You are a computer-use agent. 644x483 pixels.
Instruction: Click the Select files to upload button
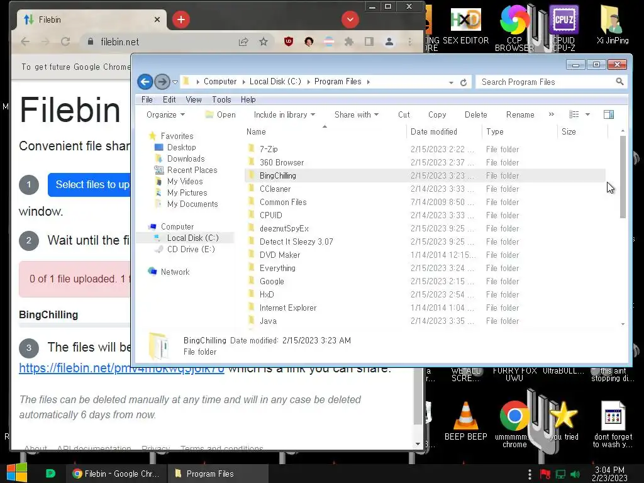click(x=89, y=185)
